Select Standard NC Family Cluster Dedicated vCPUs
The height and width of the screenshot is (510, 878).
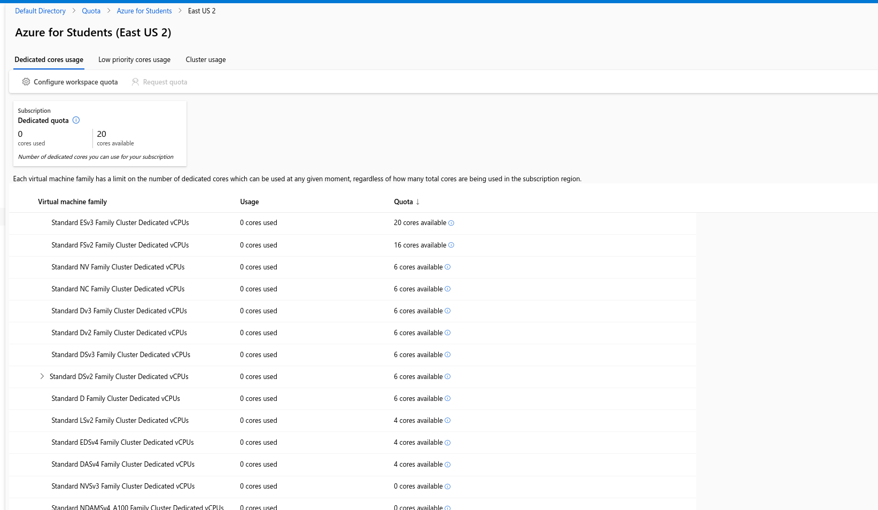(118, 289)
